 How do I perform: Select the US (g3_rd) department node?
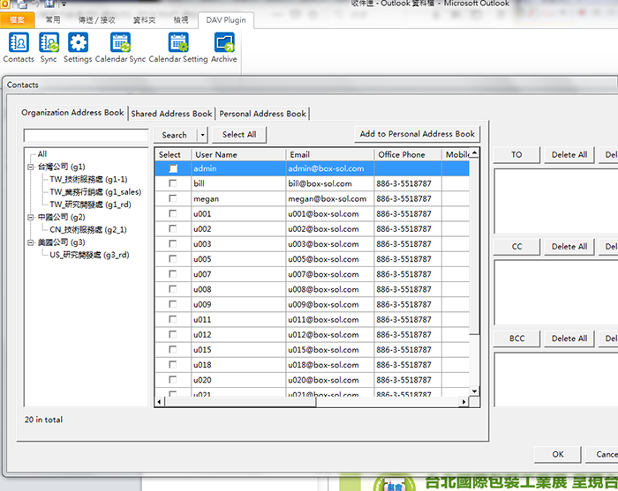click(x=89, y=255)
